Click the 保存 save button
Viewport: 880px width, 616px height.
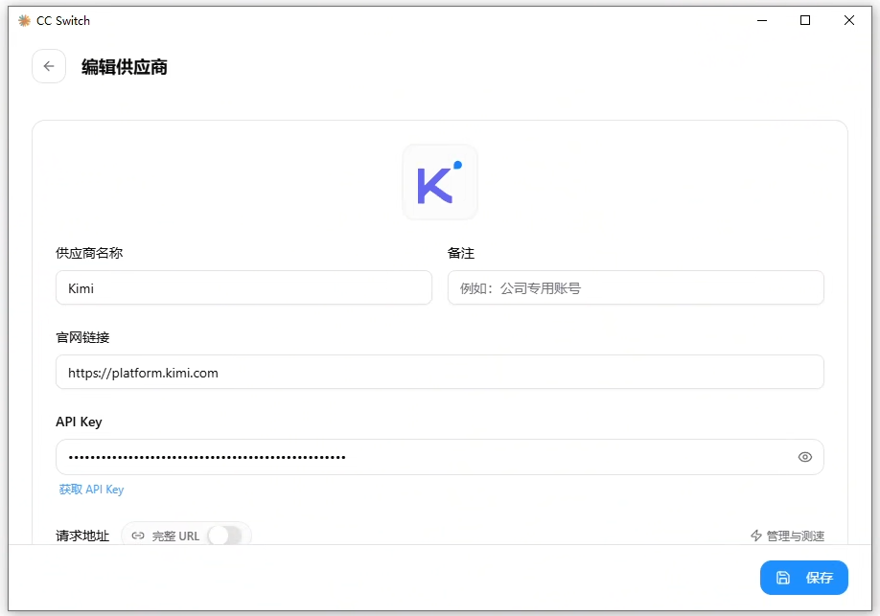(x=803, y=578)
